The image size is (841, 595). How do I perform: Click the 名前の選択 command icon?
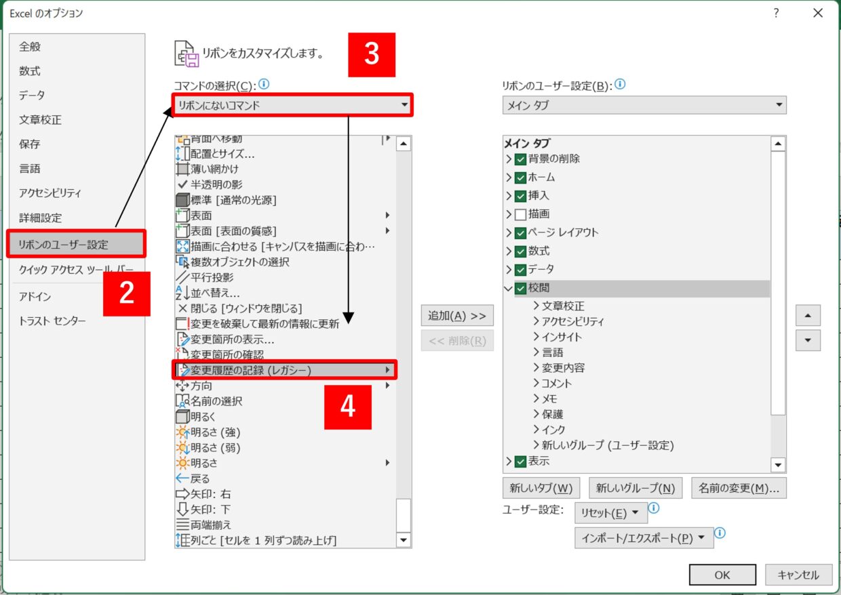(x=182, y=401)
